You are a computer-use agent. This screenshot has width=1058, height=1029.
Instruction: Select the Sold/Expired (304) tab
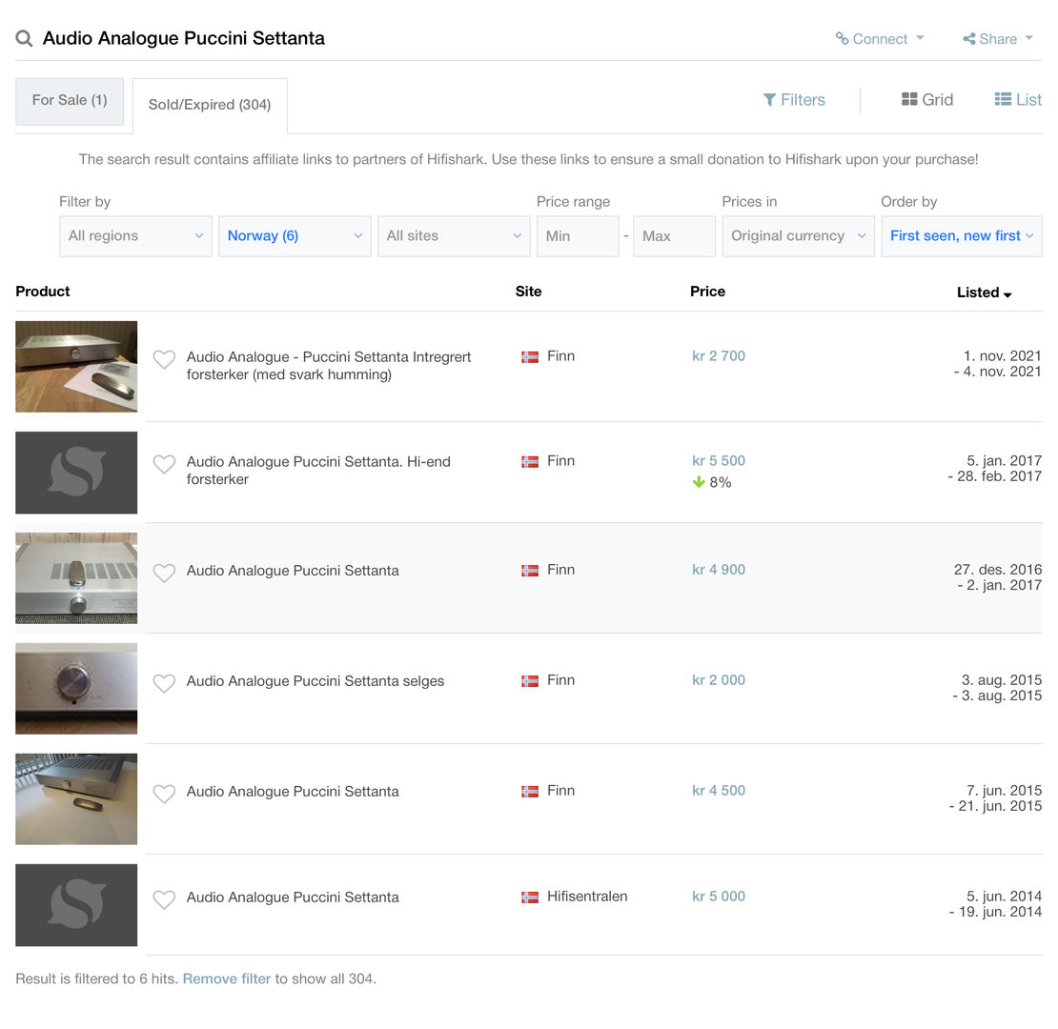coord(210,105)
